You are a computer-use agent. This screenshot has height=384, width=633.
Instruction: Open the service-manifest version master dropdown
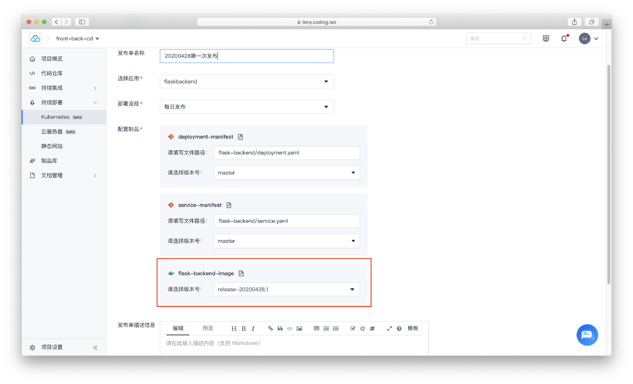[287, 241]
